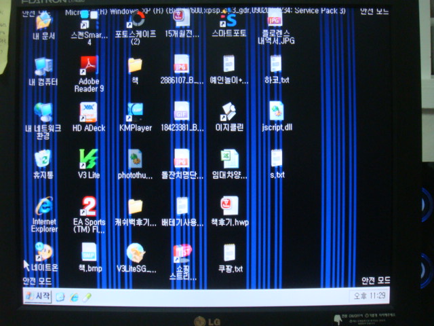Image resolution: width=434 pixels, height=326 pixels.
Task: Select the jscript.dll file
Action: 276,112
